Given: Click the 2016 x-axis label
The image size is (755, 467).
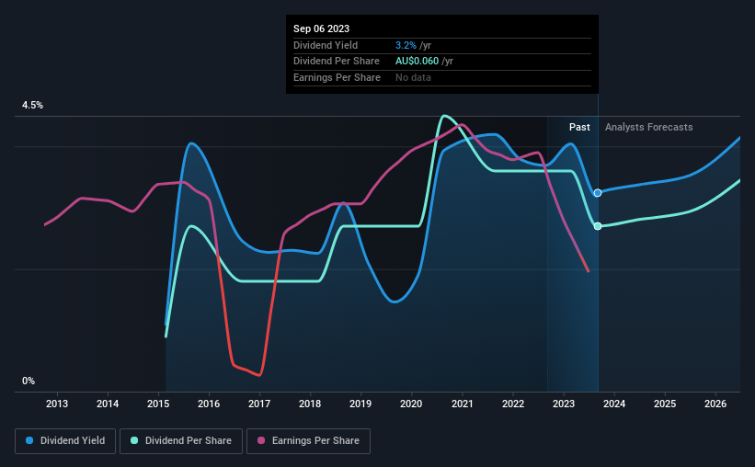Looking at the screenshot, I should pos(209,404).
